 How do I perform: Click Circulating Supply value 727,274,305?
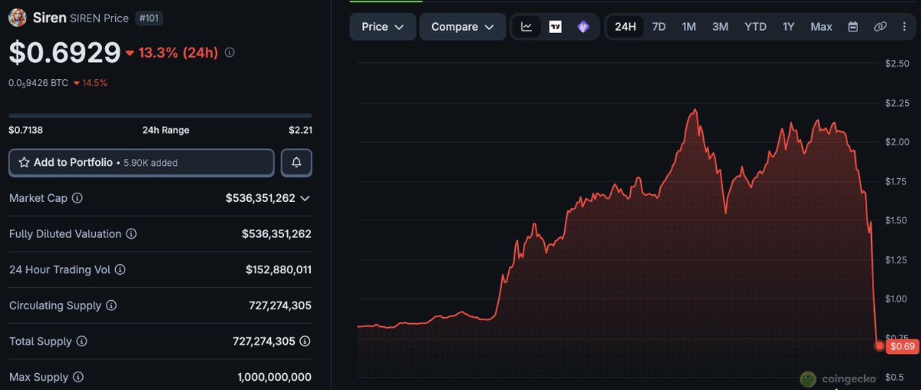pyautogui.click(x=280, y=306)
